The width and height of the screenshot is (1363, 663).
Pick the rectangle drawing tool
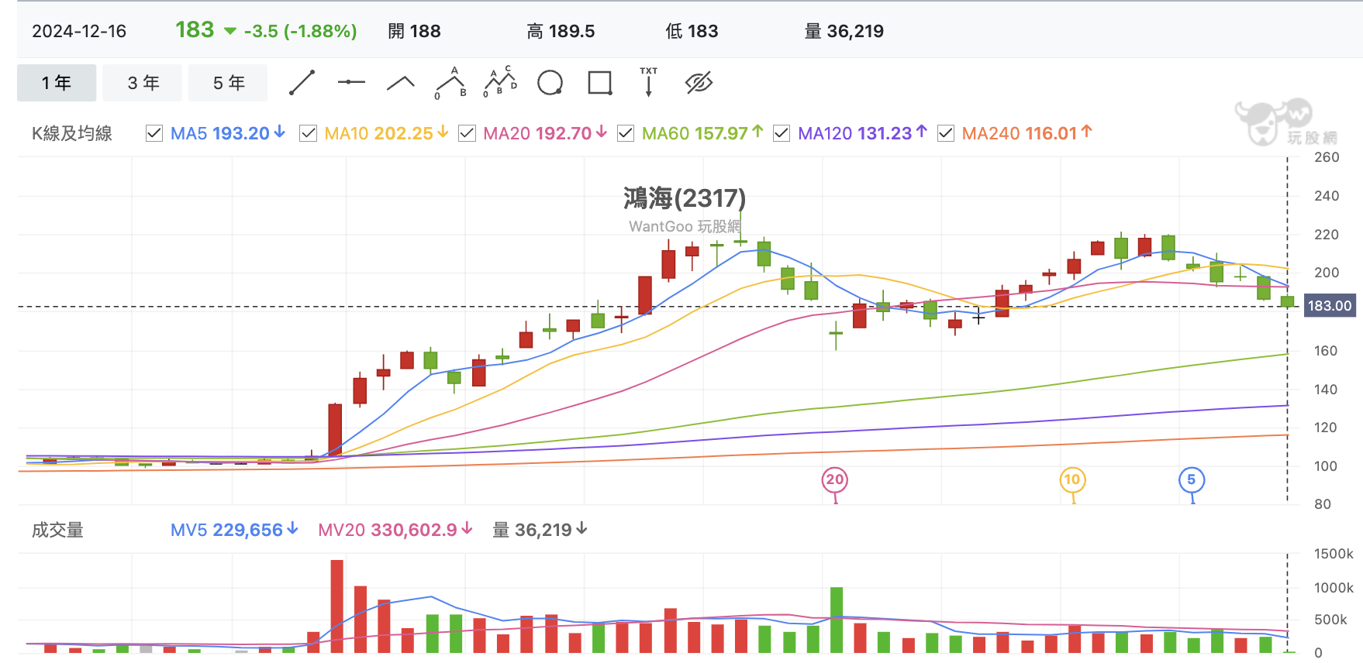pyautogui.click(x=600, y=83)
